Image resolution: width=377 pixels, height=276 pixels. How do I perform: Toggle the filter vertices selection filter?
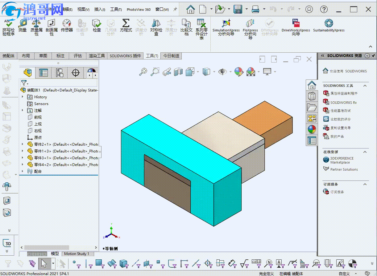[77, 264]
